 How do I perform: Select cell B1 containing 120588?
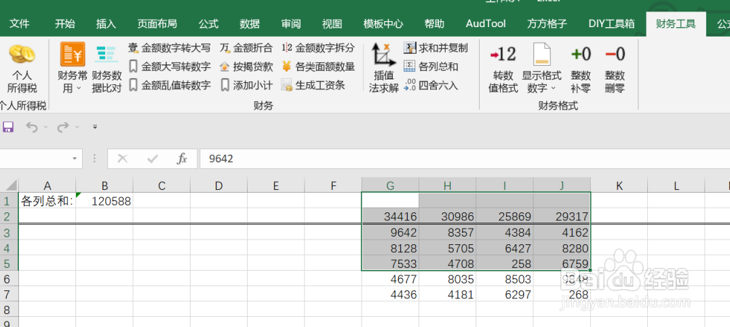click(104, 201)
